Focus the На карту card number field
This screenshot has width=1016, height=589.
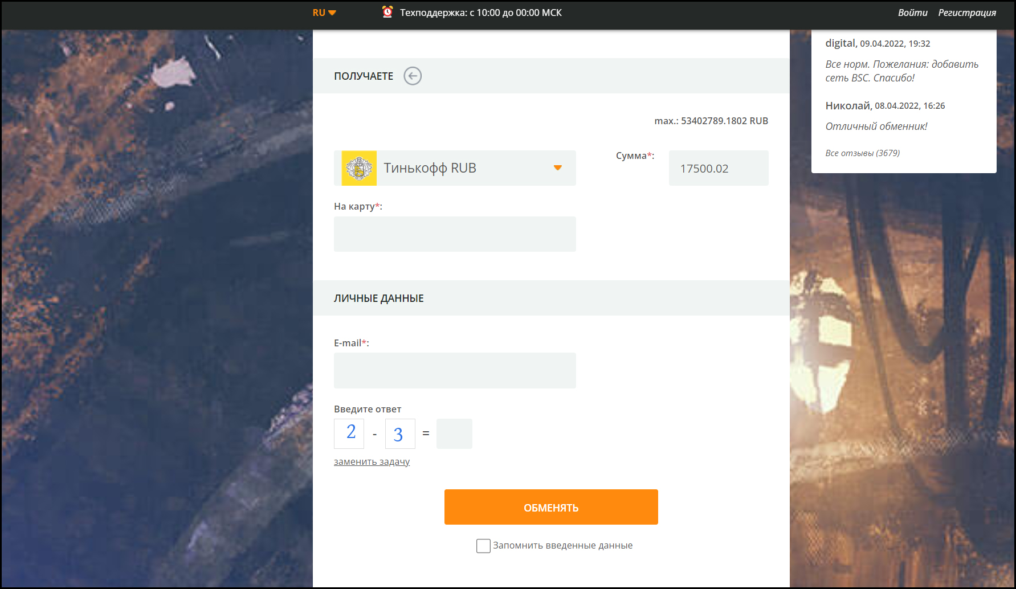coord(455,234)
